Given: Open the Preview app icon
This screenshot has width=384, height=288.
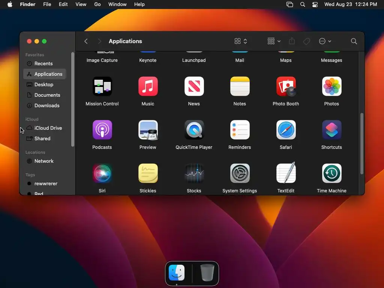Looking at the screenshot, I should (x=148, y=130).
